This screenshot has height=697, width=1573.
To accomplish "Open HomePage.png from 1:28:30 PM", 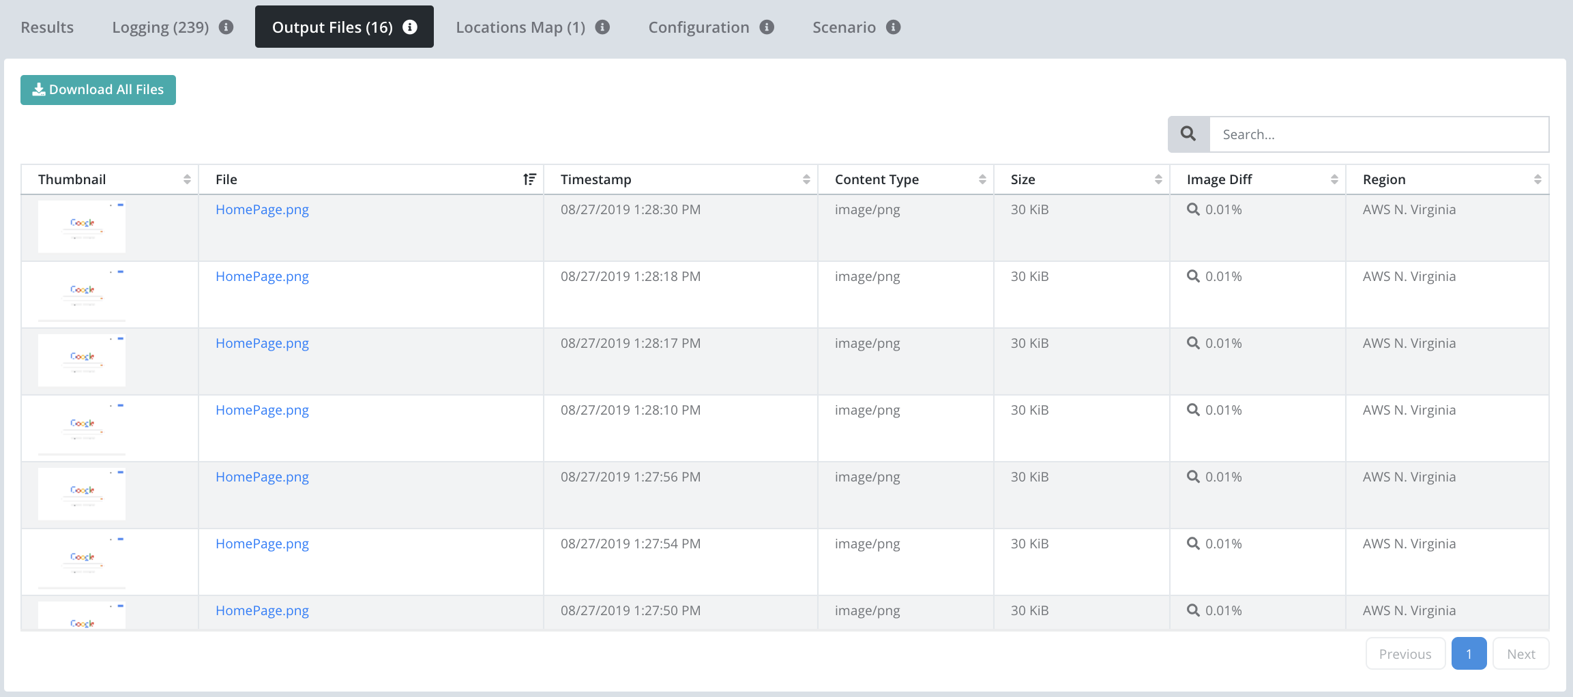I will [x=262, y=209].
